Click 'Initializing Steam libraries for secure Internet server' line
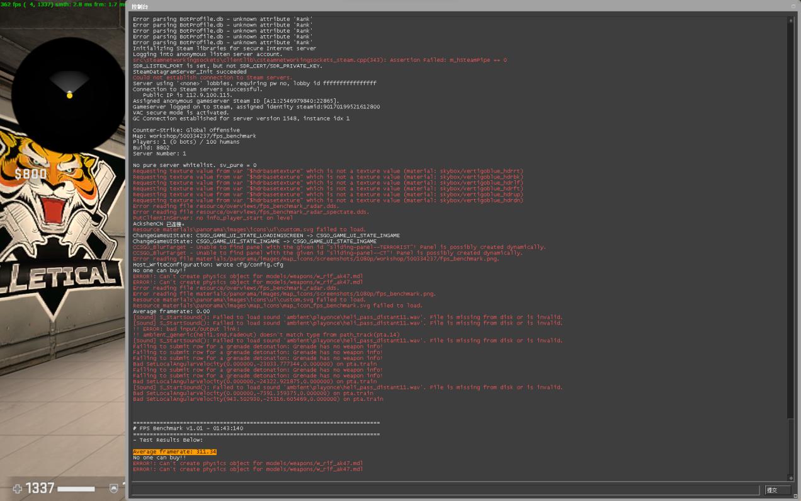This screenshot has width=801, height=501. (224, 49)
